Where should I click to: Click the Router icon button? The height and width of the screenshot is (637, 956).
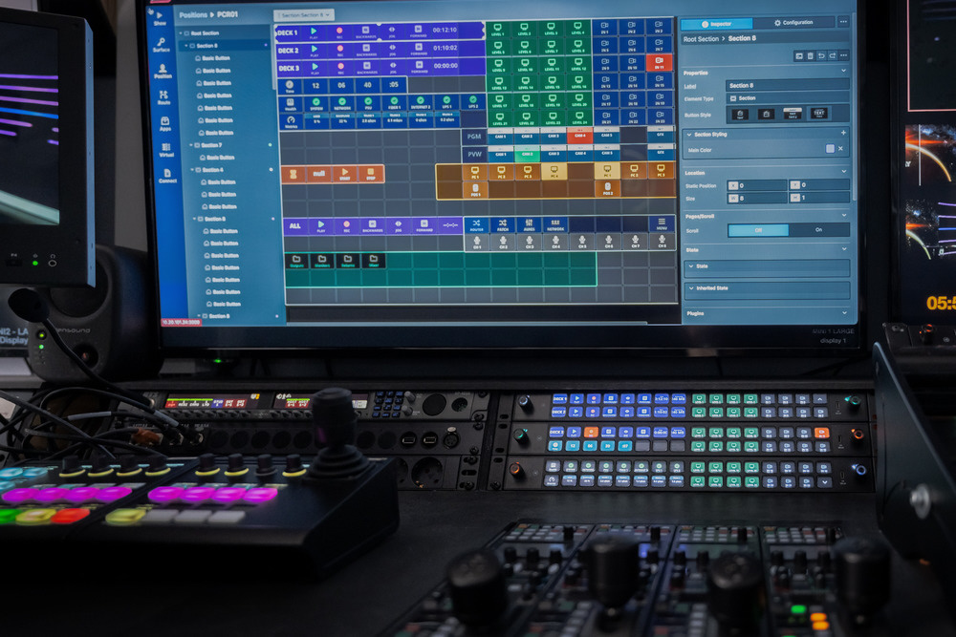coord(475,226)
